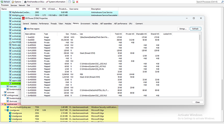Sort by Total WS column header

coord(116,34)
